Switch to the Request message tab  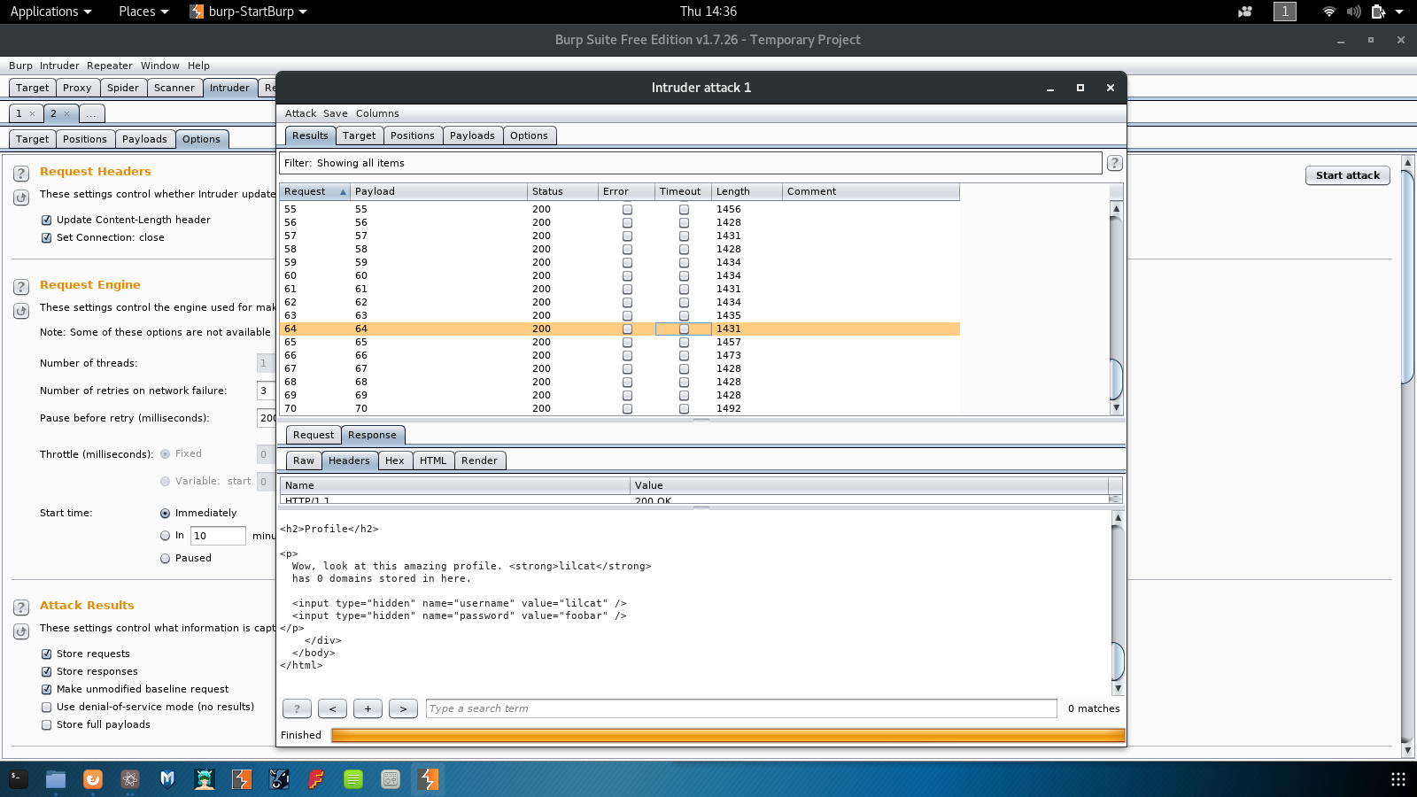click(314, 435)
